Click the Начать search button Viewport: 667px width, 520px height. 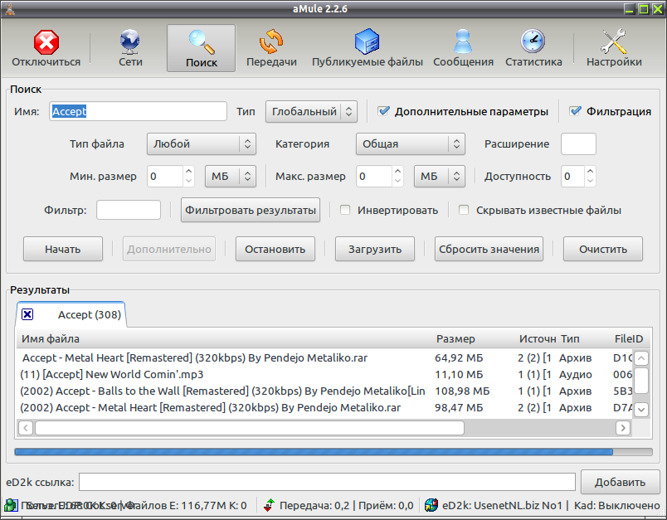tap(63, 249)
